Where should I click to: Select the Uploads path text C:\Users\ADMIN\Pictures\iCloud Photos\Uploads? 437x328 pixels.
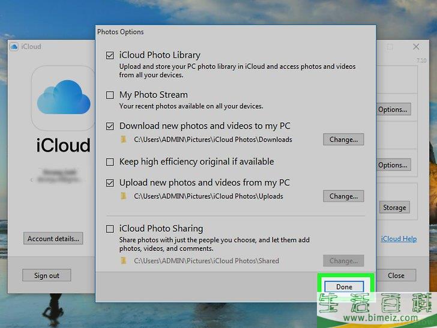(x=208, y=196)
